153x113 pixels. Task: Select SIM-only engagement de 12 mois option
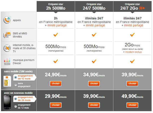click(x=16, y=77)
